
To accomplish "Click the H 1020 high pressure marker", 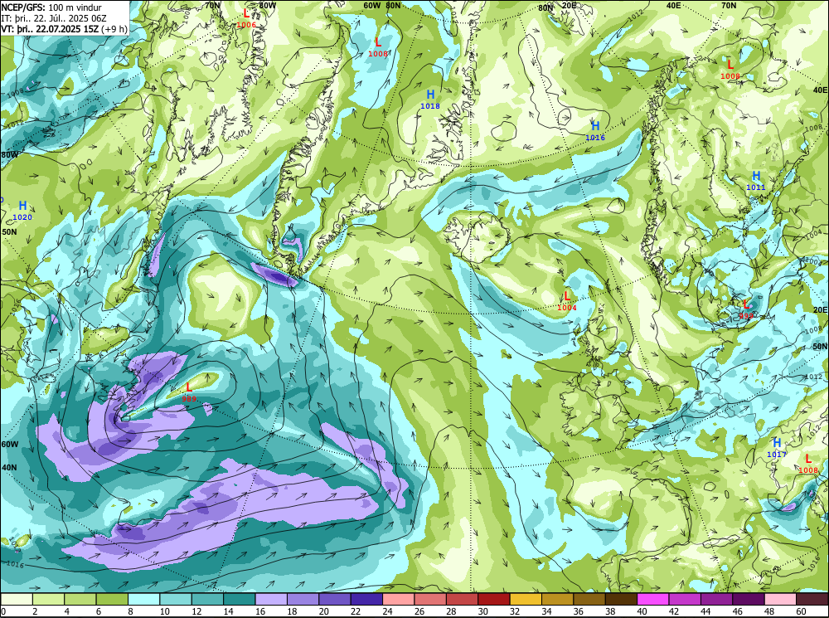I will click(22, 211).
